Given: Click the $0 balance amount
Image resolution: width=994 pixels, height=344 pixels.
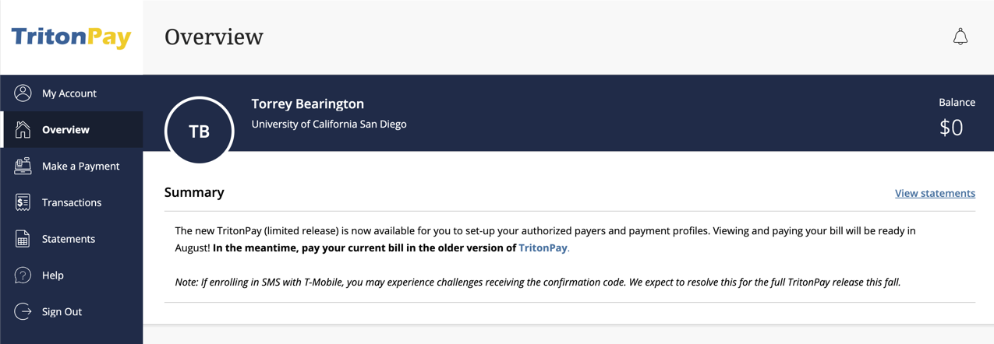Looking at the screenshot, I should pyautogui.click(x=951, y=128).
